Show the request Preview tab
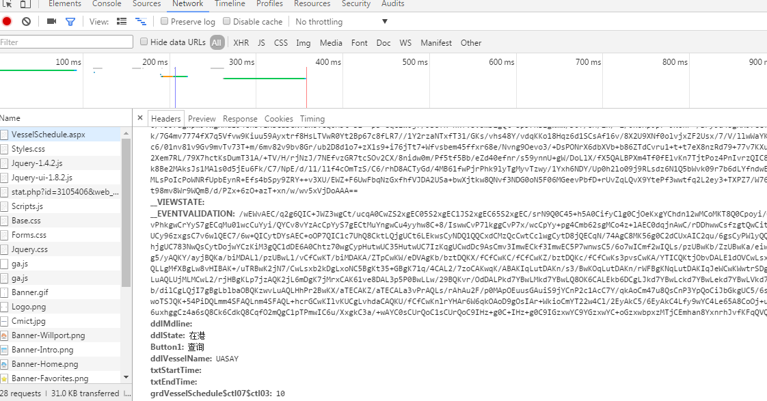Screen dimensions: 767x401 coord(202,118)
